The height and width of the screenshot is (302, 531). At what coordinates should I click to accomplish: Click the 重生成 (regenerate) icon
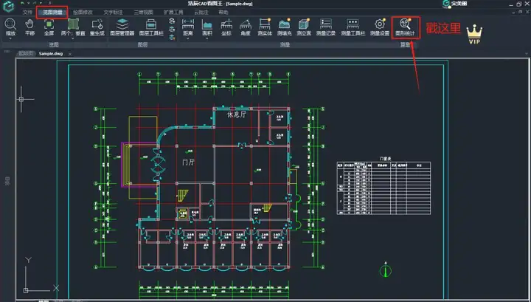pos(97,24)
